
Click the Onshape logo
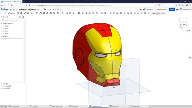pyautogui.click(x=4, y=9)
